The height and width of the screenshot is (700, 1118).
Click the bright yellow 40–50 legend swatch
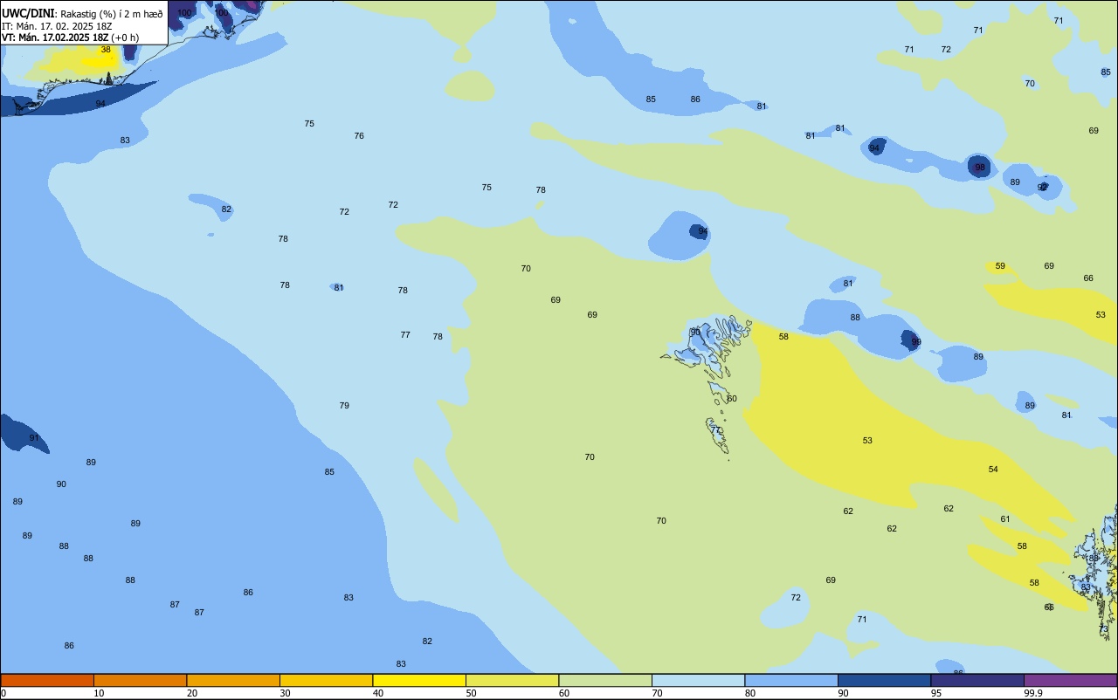419,680
